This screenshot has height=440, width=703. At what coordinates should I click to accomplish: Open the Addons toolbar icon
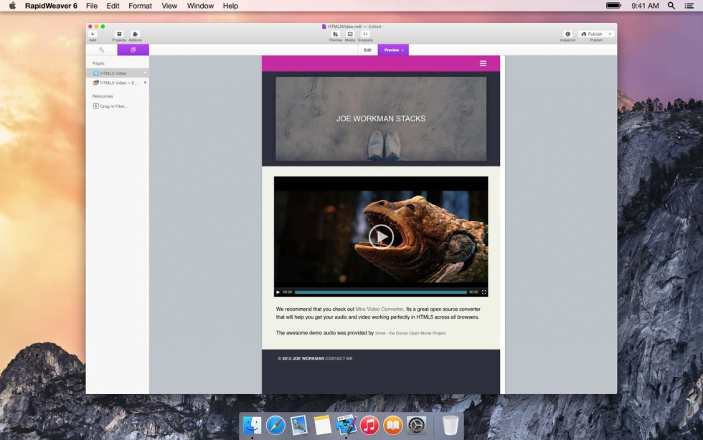pyautogui.click(x=135, y=34)
